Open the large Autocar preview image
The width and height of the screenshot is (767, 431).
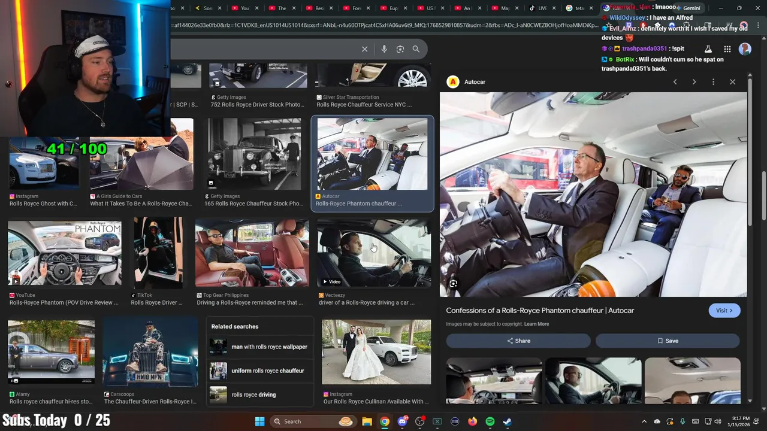(593, 194)
